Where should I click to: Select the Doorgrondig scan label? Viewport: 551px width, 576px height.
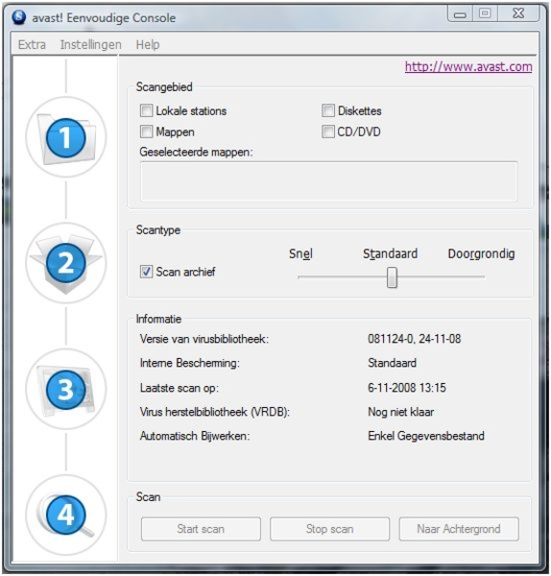point(481,254)
